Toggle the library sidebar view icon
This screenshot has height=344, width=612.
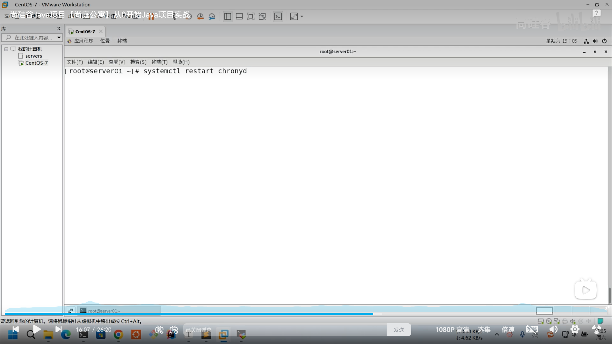point(228,17)
